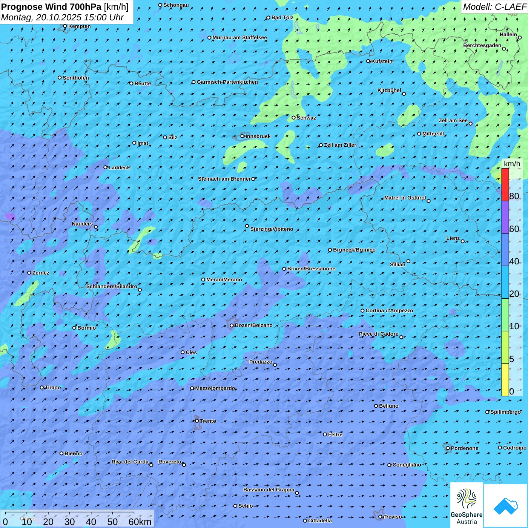The image size is (528, 528).
Task: Click the Belluno location dot
Action: (376, 406)
